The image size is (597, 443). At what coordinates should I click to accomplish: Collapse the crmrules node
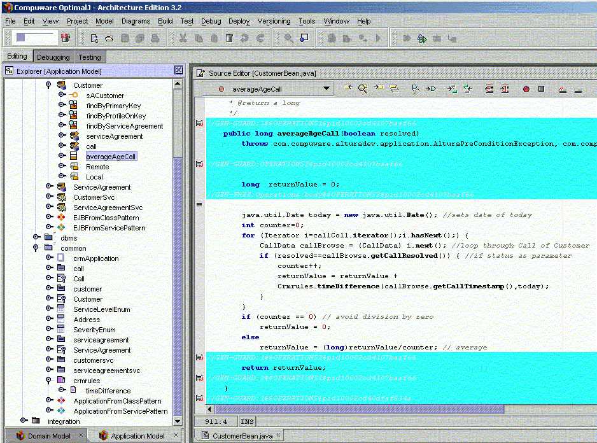[x=48, y=380]
